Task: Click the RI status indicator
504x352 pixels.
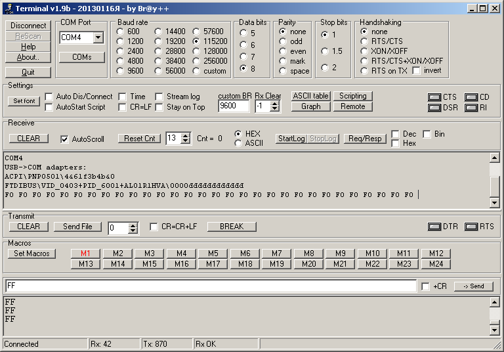Action: tap(471, 108)
